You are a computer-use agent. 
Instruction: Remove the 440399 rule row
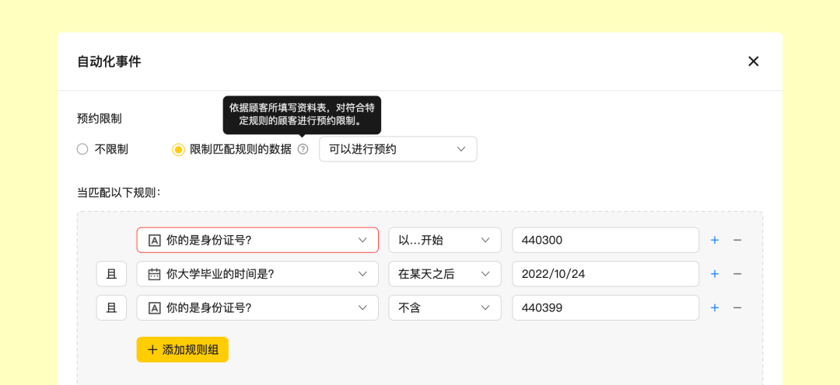(x=737, y=307)
